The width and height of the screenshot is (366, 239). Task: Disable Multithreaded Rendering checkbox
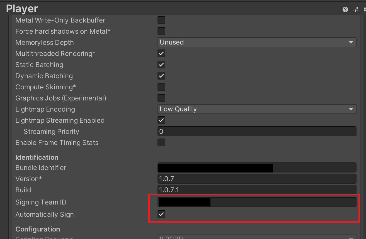click(x=161, y=53)
